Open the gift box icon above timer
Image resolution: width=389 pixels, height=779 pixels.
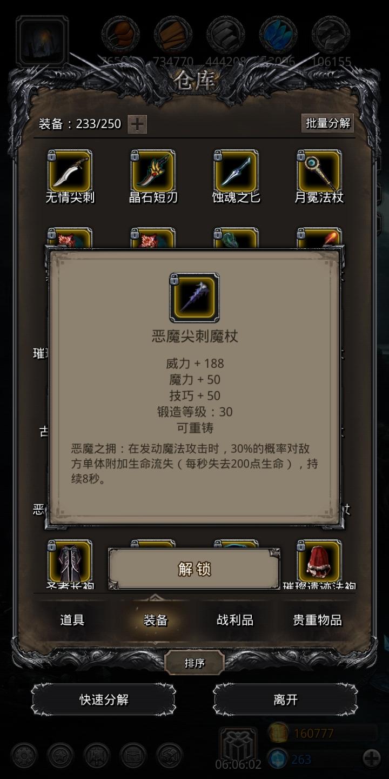[x=238, y=745]
